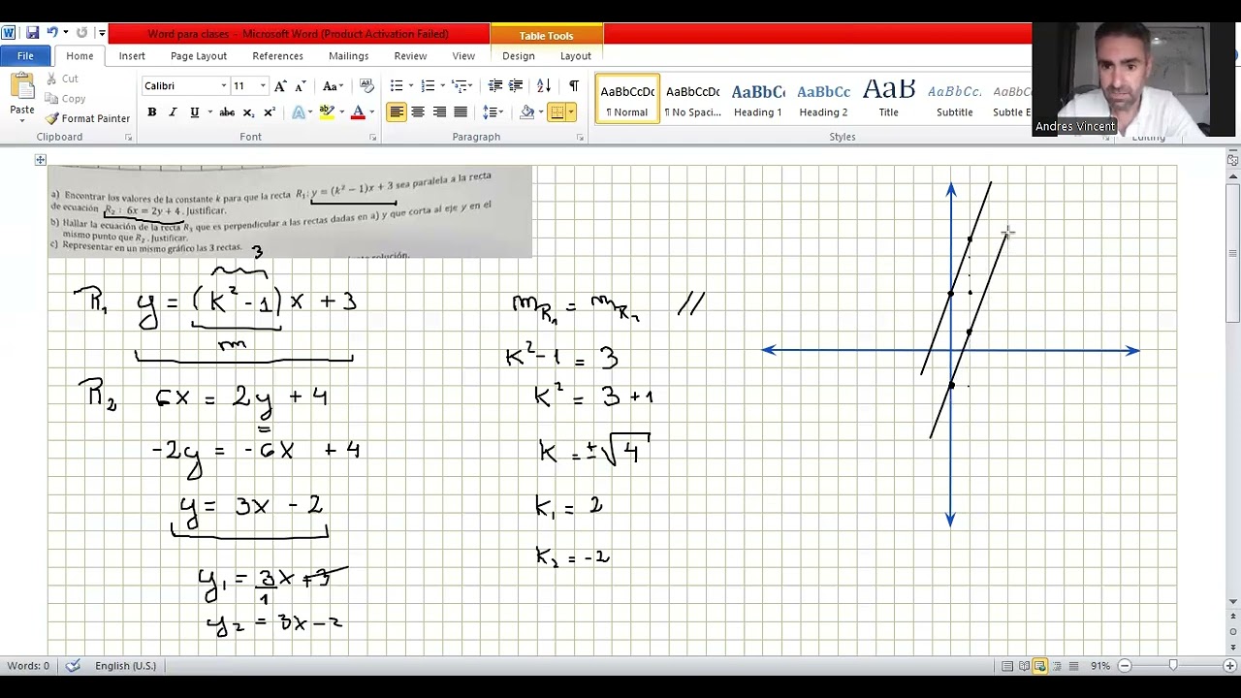The image size is (1241, 698).
Task: Switch to the References tab
Action: point(278,56)
